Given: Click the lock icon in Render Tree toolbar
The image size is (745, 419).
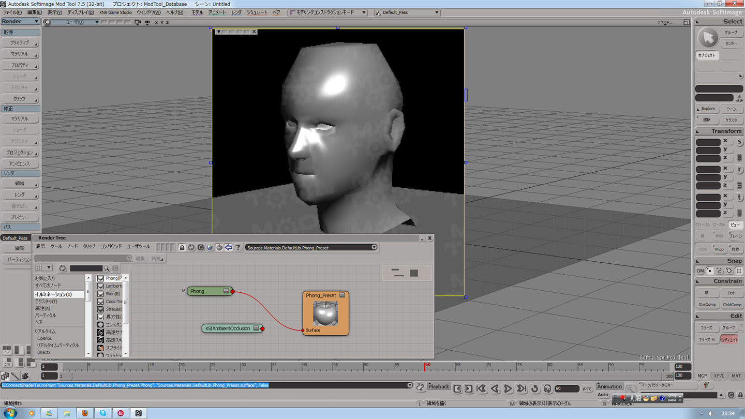Looking at the screenshot, I should pyautogui.click(x=182, y=248).
